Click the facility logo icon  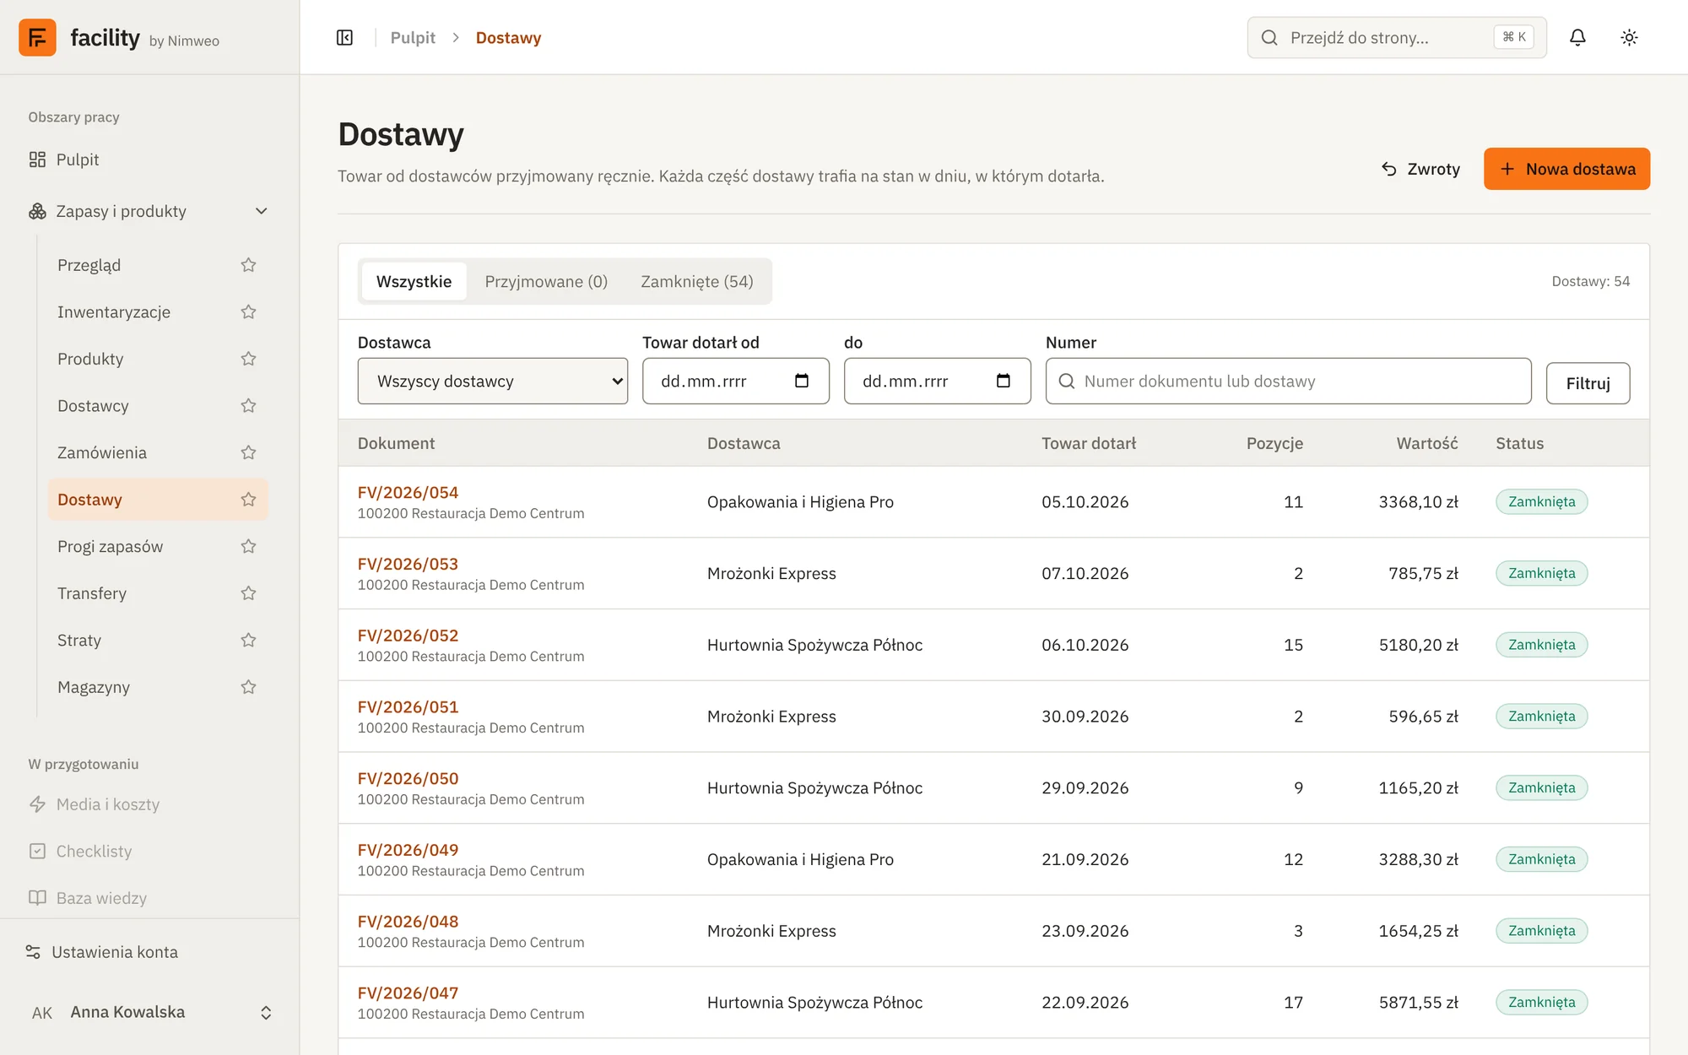click(x=37, y=37)
